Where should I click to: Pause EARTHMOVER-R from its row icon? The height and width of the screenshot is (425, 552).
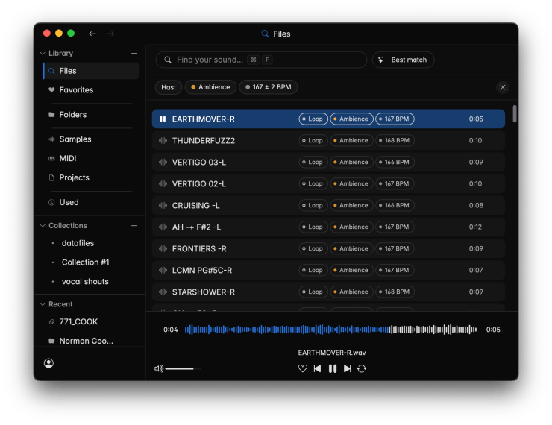pos(163,119)
